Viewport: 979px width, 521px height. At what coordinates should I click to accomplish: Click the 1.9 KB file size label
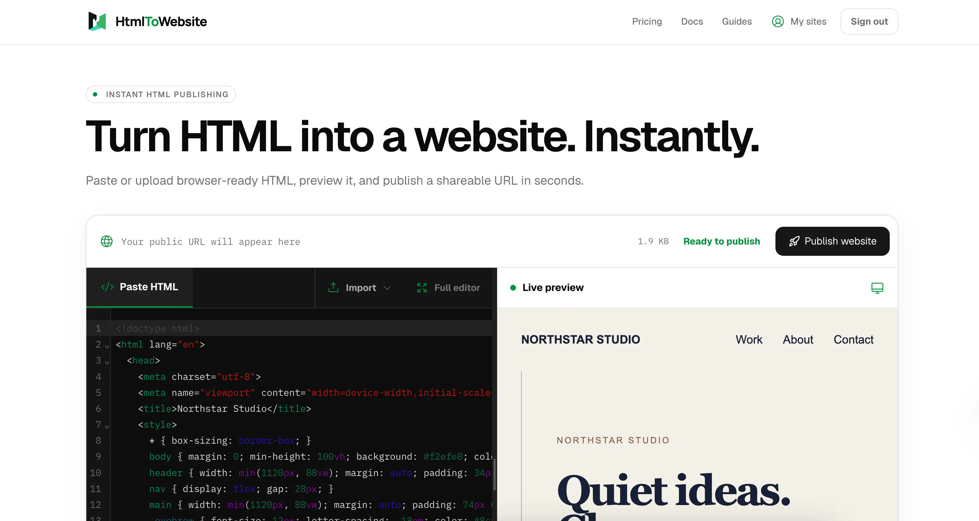(653, 241)
